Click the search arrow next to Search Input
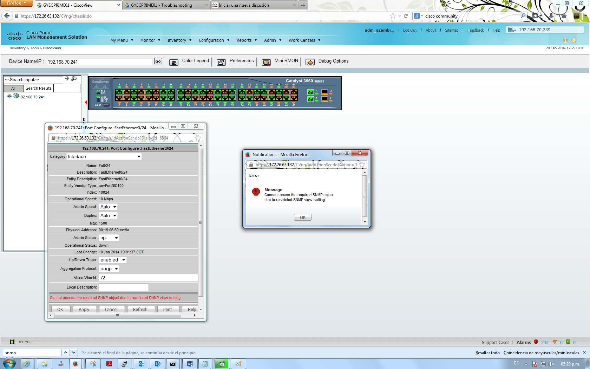The image size is (590, 369). [x=67, y=79]
